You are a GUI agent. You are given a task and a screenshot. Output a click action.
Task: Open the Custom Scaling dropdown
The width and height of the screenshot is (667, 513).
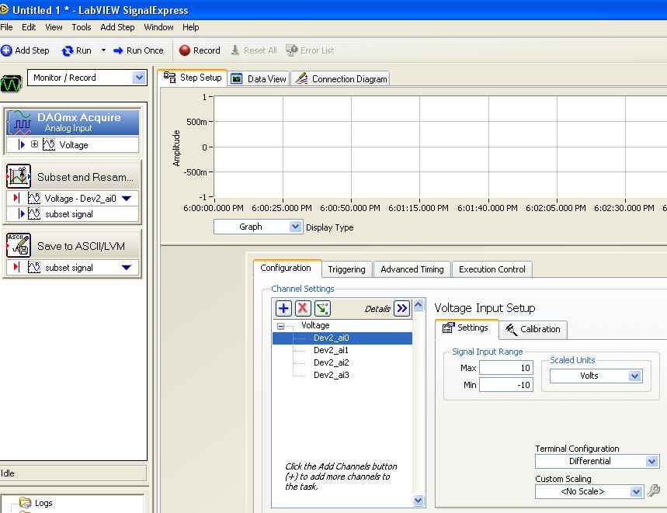(589, 491)
